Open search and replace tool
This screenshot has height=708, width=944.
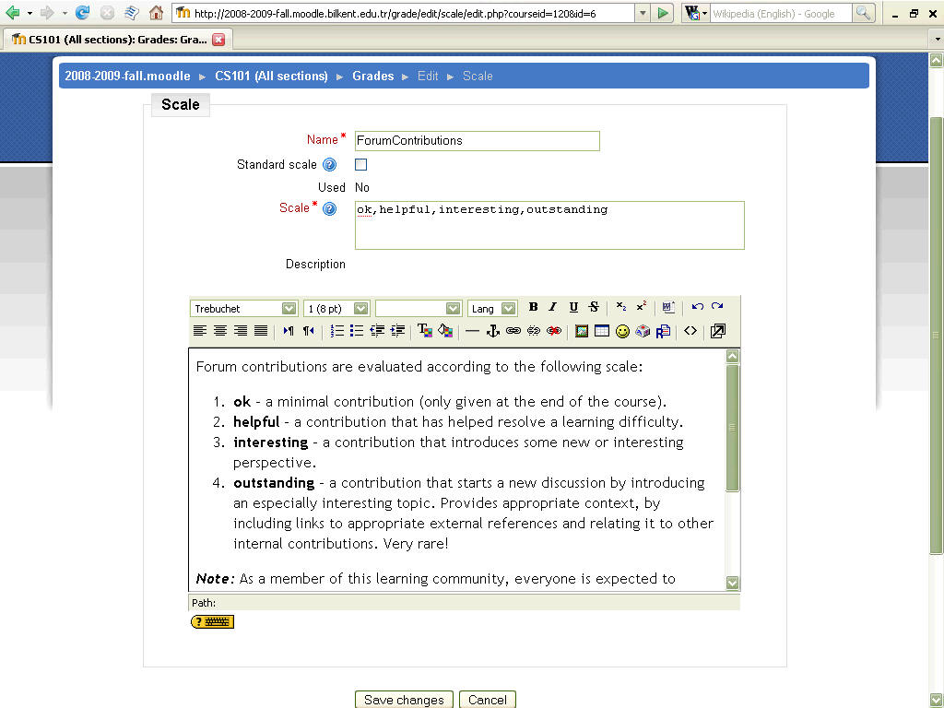[x=663, y=331]
